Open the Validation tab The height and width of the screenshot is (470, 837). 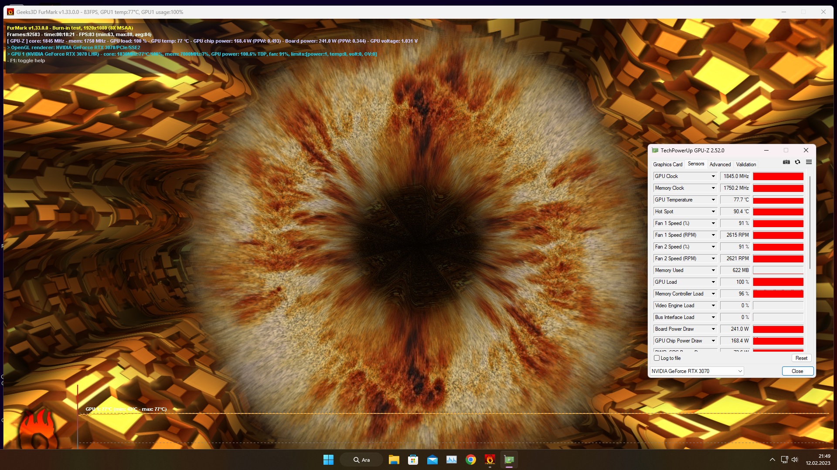point(746,164)
